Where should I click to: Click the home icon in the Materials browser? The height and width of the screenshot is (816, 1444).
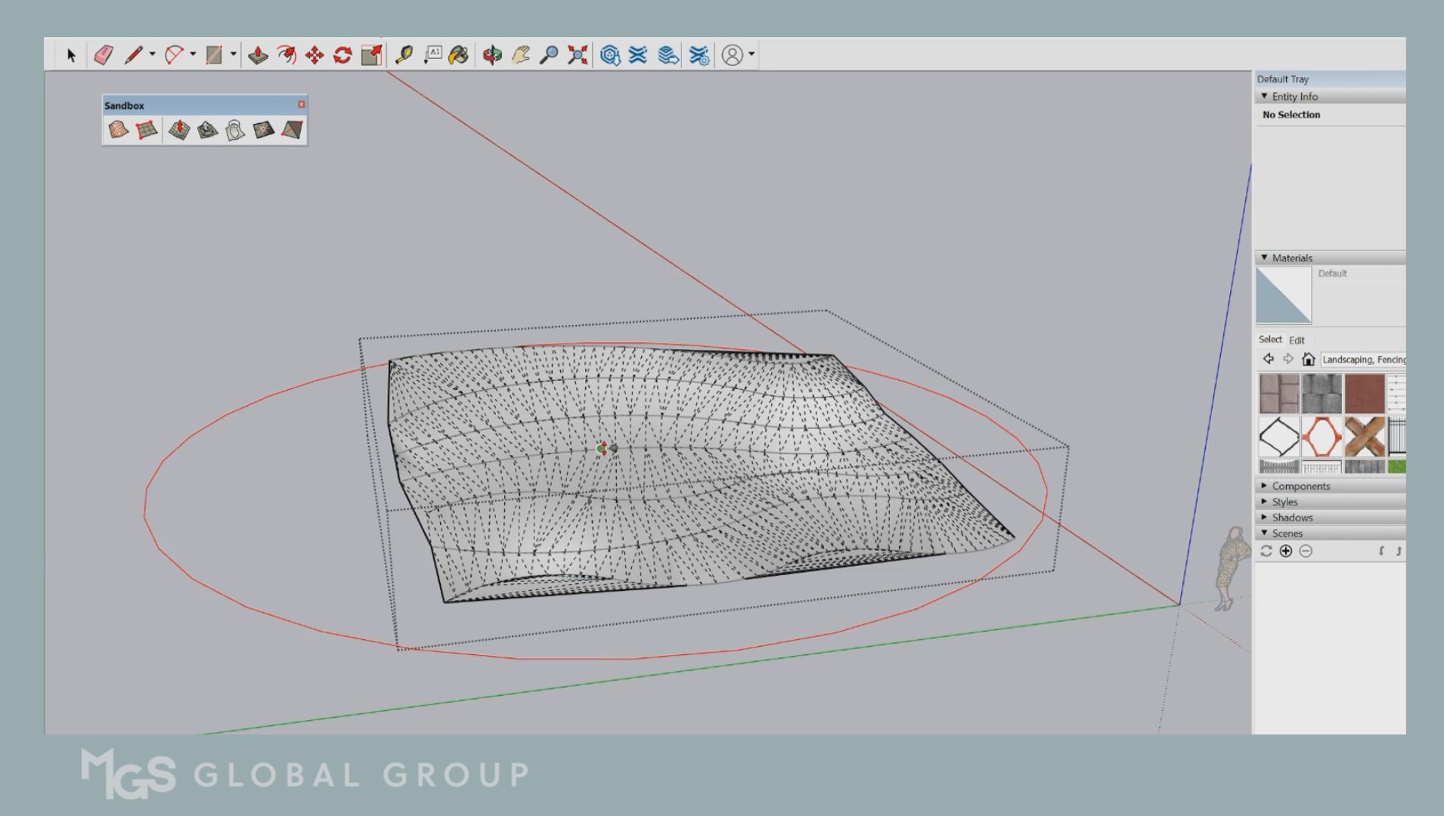[x=1309, y=360]
